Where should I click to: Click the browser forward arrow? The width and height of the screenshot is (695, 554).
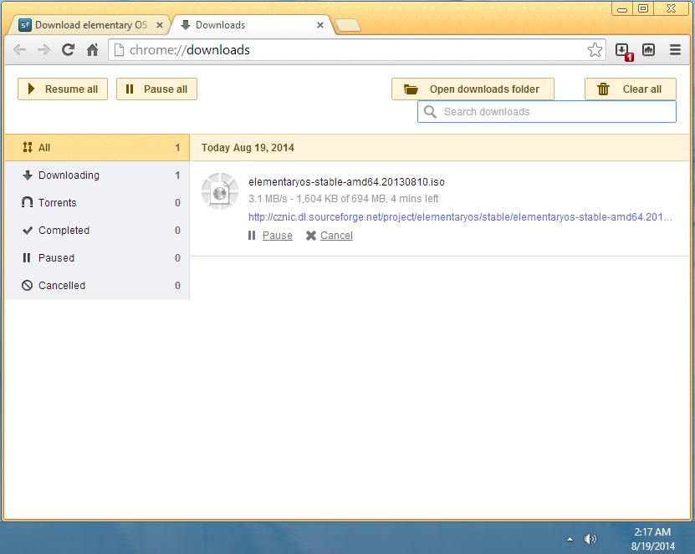point(43,49)
